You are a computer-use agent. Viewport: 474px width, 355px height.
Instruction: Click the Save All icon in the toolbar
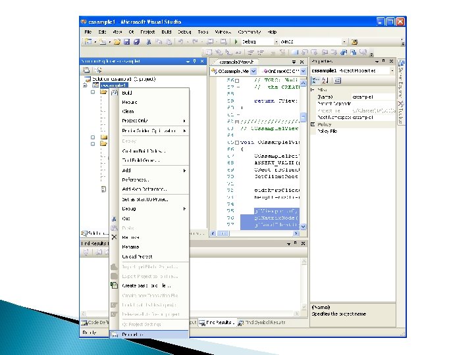[x=137, y=41]
